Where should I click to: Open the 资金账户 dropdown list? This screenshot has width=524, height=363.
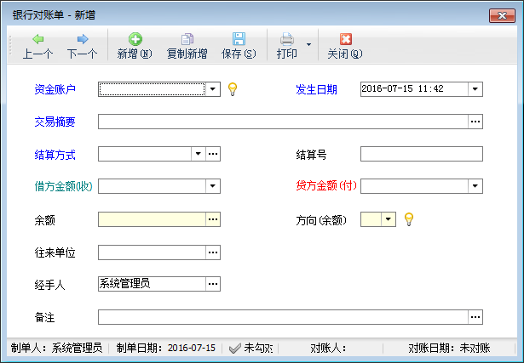click(213, 88)
